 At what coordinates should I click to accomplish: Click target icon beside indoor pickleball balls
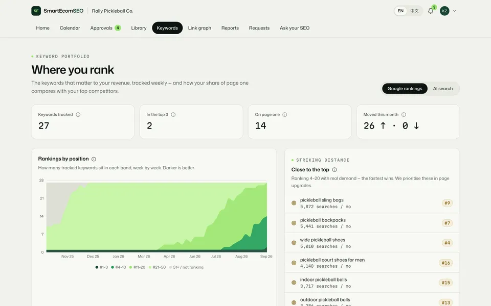coord(294,283)
